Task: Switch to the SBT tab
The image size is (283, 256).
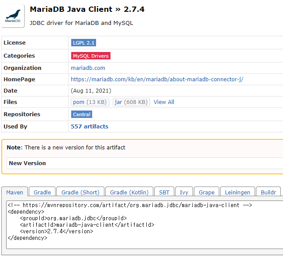Action: 164,192
